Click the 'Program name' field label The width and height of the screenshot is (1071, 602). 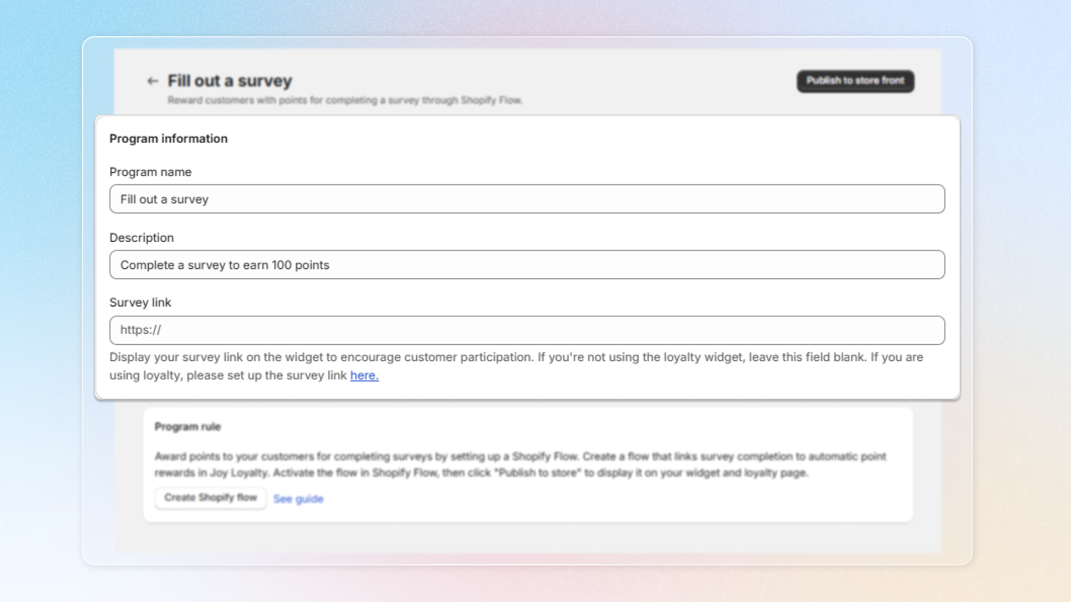150,172
